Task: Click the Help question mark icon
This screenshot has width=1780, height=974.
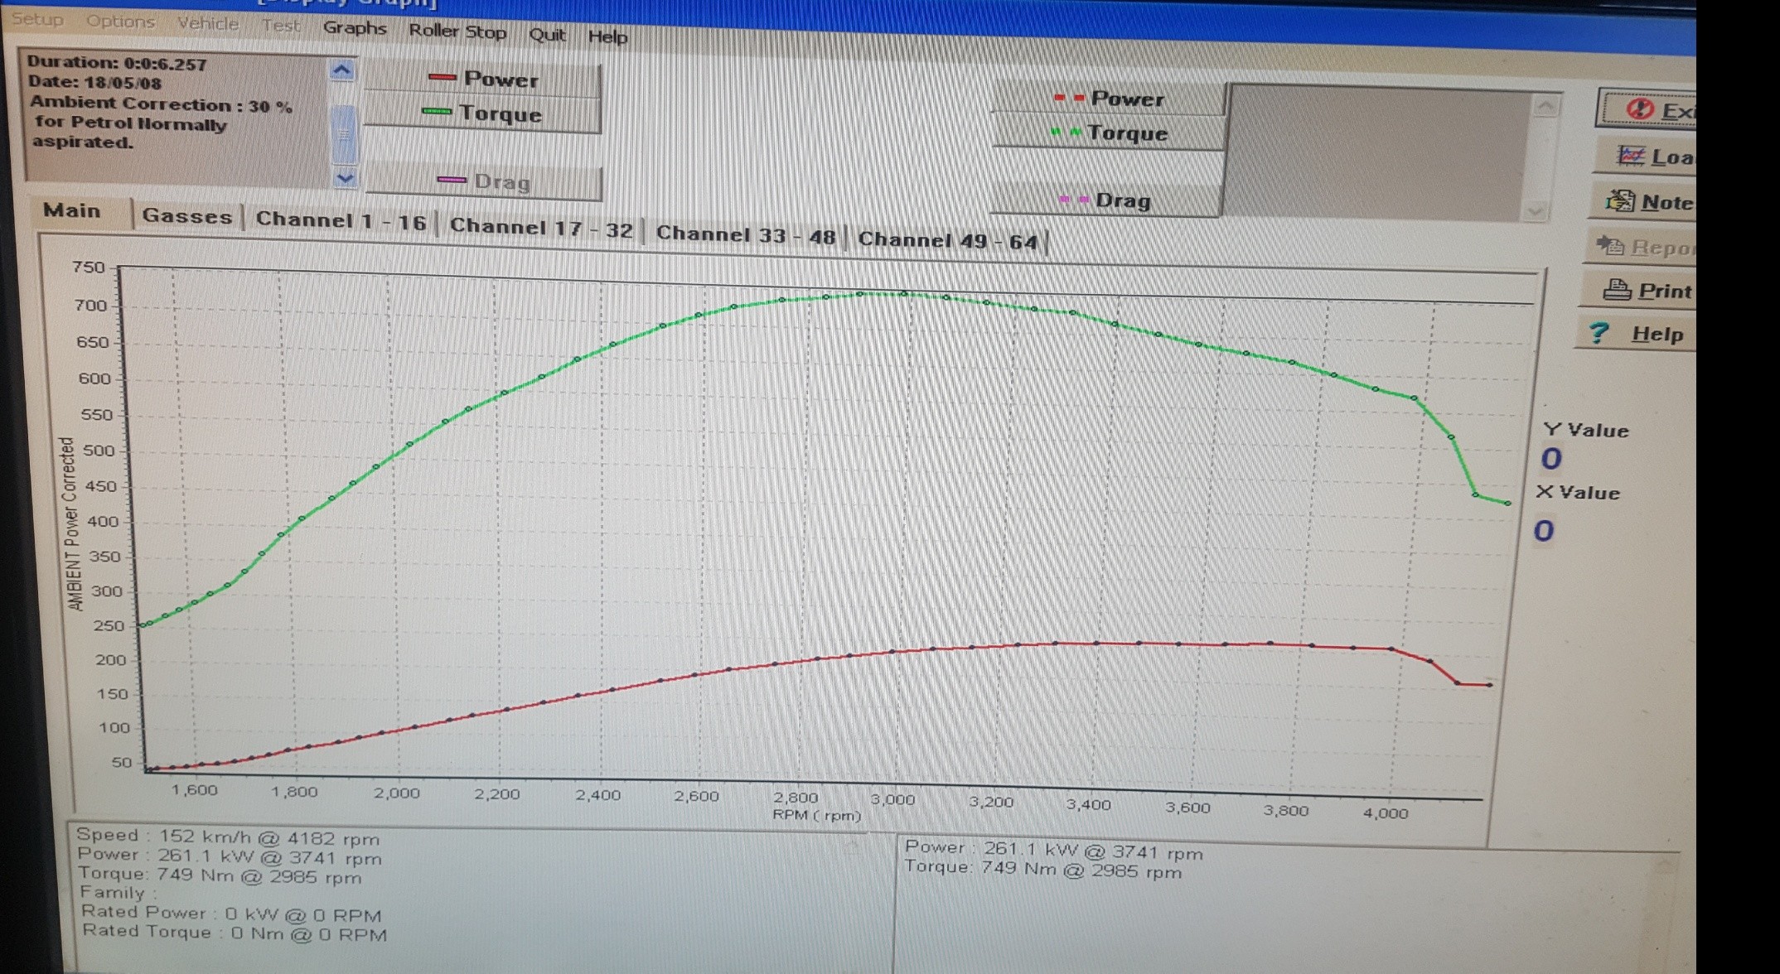Action: [1599, 333]
